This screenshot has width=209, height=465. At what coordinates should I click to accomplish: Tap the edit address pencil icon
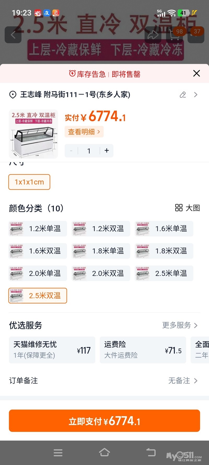pyautogui.click(x=183, y=95)
